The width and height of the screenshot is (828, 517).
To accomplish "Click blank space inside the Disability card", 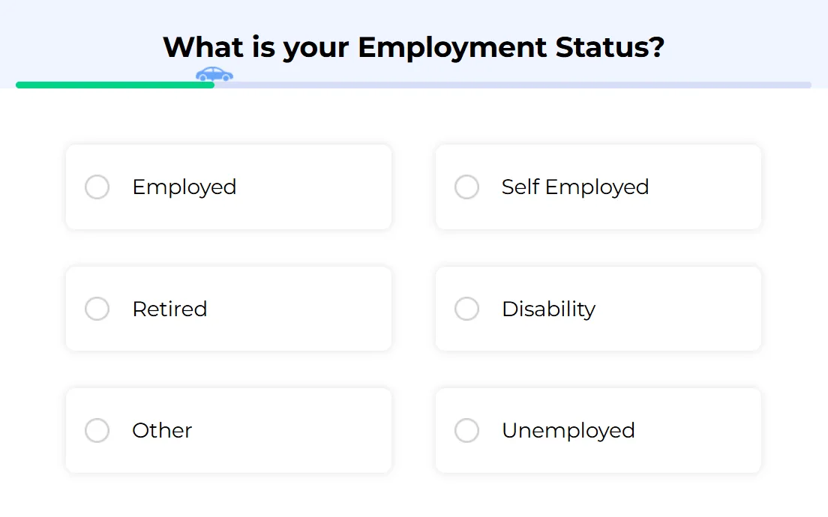I will pos(682,309).
